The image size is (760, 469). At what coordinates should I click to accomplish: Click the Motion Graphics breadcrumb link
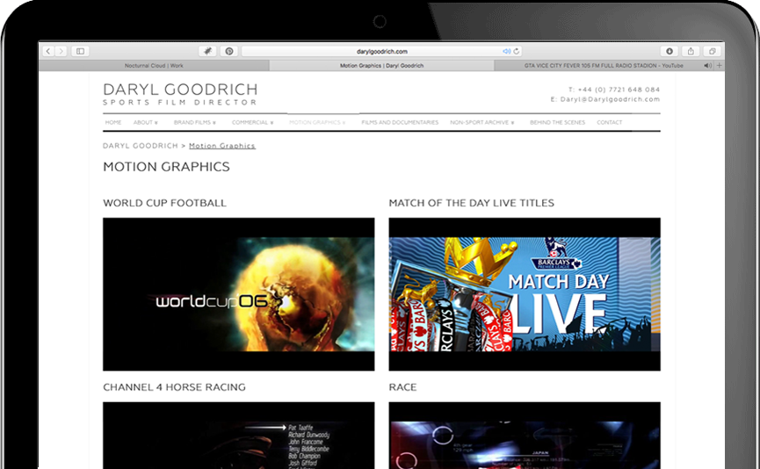pos(222,146)
